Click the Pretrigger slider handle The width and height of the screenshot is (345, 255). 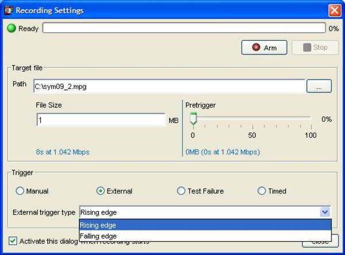click(x=193, y=119)
